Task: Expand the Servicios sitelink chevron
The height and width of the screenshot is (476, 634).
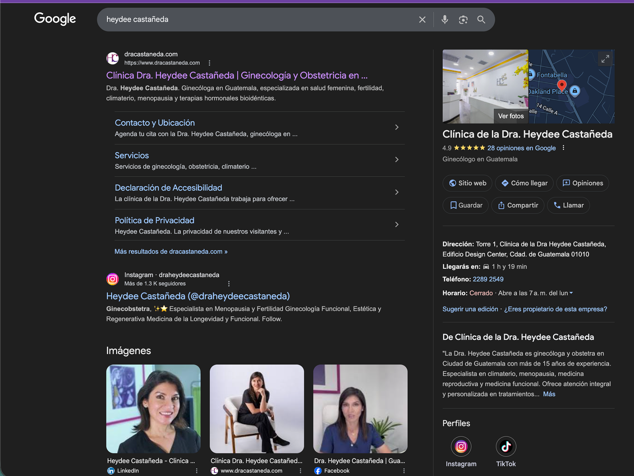Action: point(397,159)
